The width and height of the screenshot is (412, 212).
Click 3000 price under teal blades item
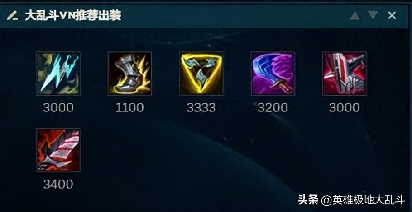[x=58, y=107]
